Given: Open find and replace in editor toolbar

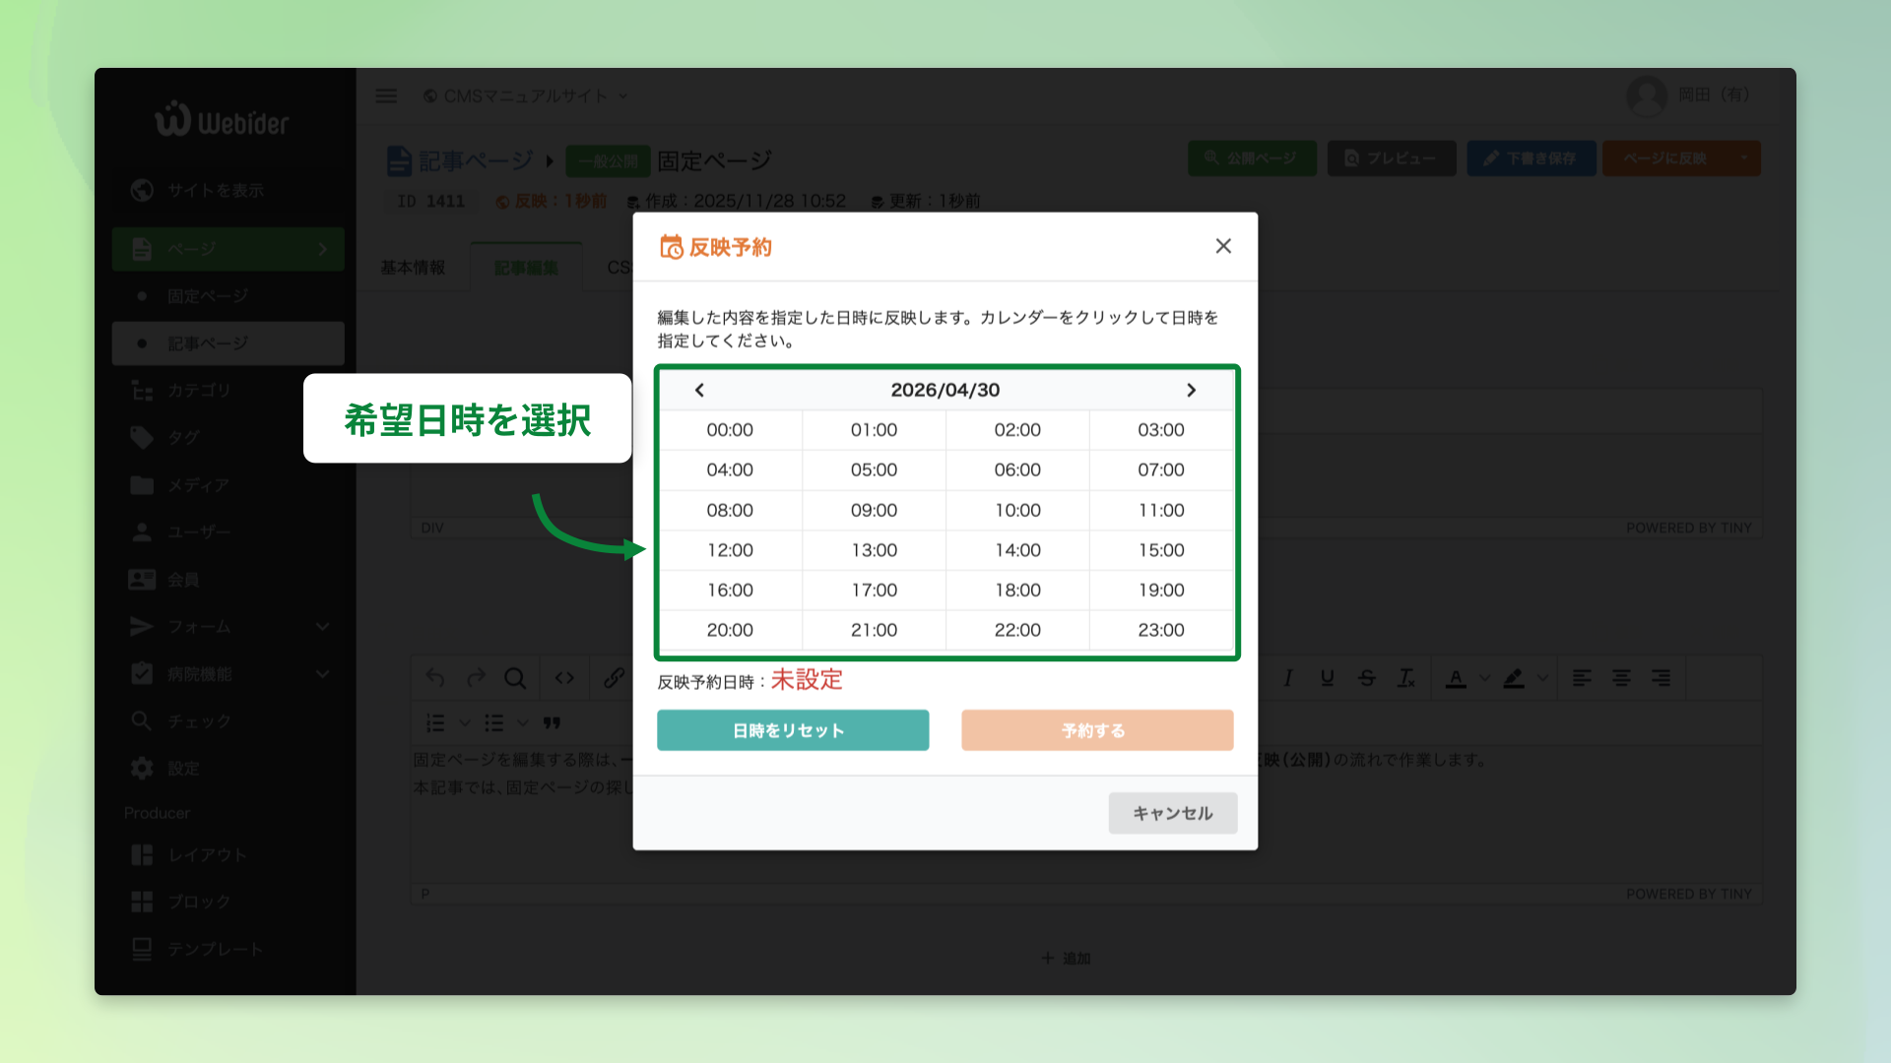Looking at the screenshot, I should point(515,678).
